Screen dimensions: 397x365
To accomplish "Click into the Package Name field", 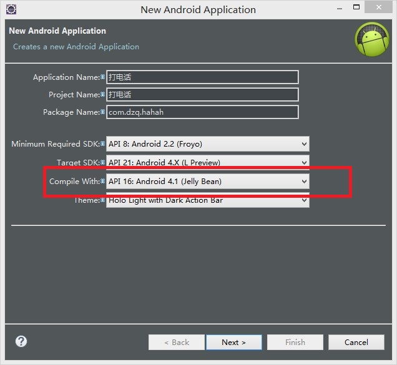I will click(x=202, y=112).
